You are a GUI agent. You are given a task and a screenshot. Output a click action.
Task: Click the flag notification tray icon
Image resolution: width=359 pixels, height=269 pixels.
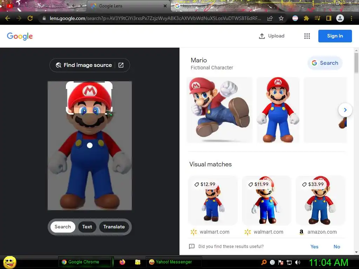(281, 262)
